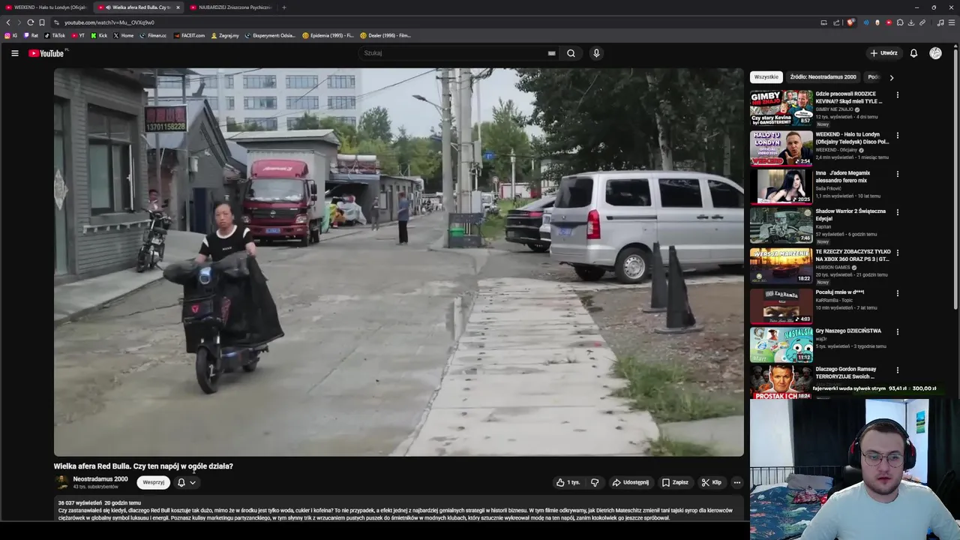Select the Wielka afera Red Bulla tab
Screen dimensions: 960x540
pos(137,7)
